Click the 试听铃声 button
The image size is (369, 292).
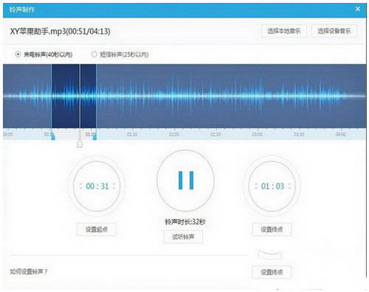pyautogui.click(x=183, y=237)
